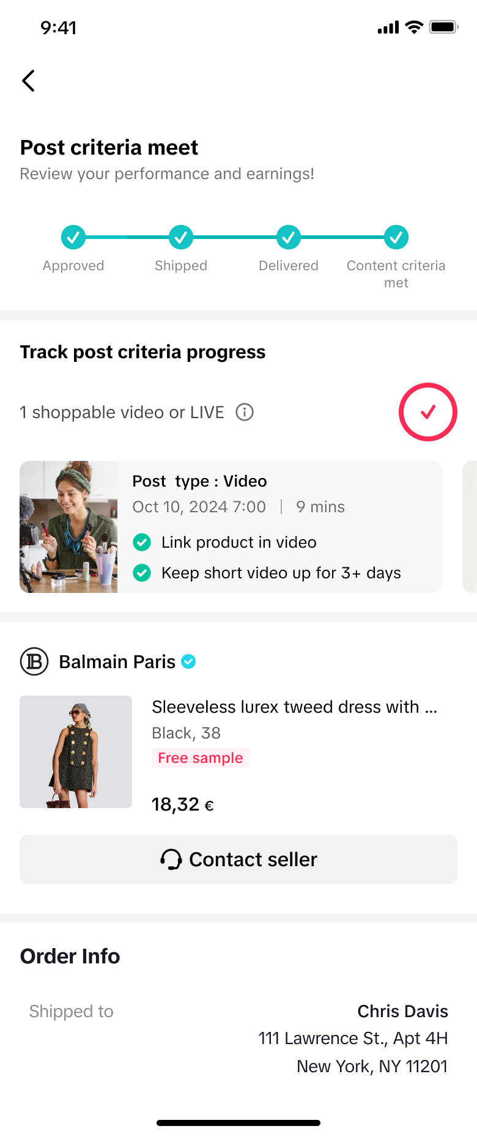The height and width of the screenshot is (1137, 477).
Task: Tap Keep short video up checkmark
Action: coord(142,573)
